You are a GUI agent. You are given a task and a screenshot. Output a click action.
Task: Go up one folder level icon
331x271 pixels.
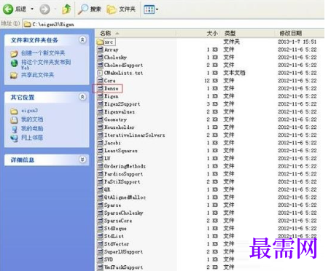point(66,9)
